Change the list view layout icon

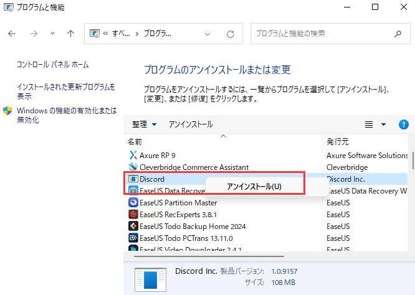[369, 124]
